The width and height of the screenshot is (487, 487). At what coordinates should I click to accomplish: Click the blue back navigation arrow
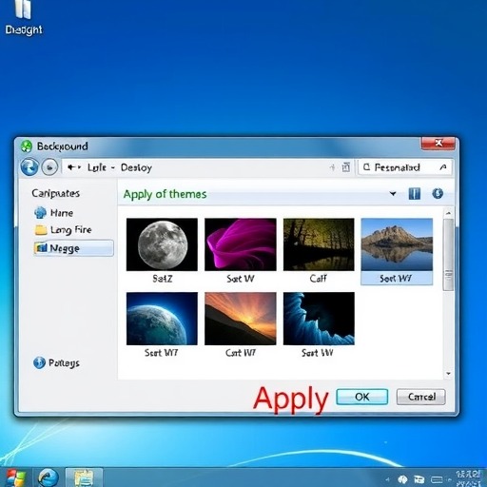click(29, 166)
